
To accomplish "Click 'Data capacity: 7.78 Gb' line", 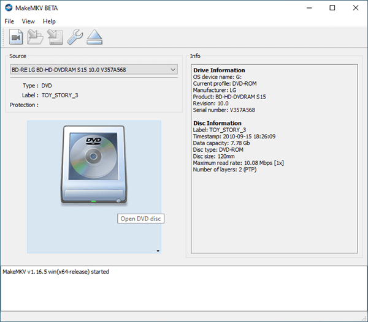I will (221, 143).
